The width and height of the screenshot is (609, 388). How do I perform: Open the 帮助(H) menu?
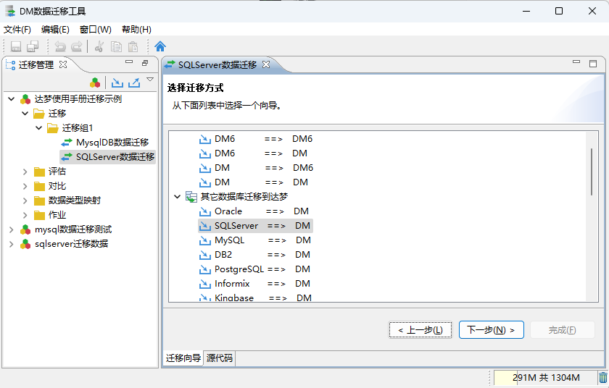(136, 30)
